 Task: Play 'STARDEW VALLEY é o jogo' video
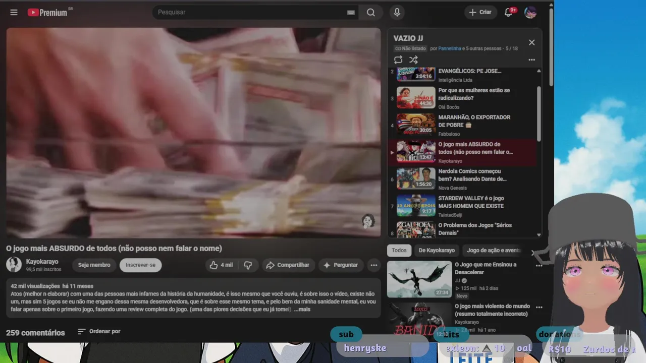click(462, 206)
